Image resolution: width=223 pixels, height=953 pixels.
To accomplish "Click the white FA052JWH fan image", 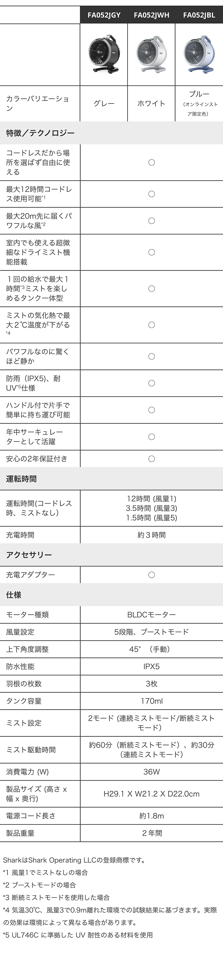I will (x=151, y=55).
